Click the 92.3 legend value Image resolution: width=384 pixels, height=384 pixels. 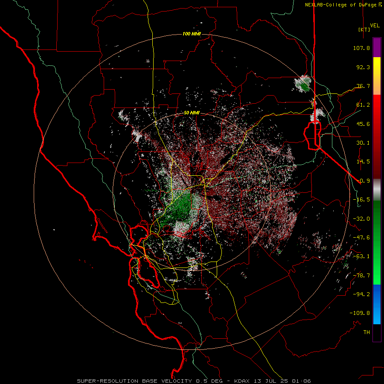pos(363,67)
